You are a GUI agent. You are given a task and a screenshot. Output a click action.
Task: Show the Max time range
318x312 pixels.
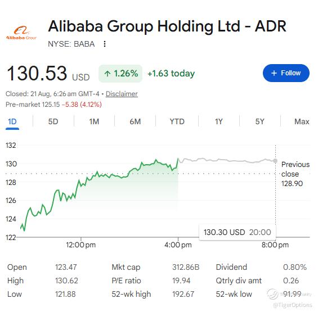pyautogui.click(x=302, y=122)
